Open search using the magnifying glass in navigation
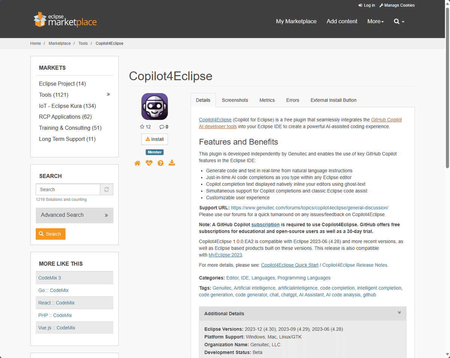This screenshot has height=358, width=450. [397, 21]
